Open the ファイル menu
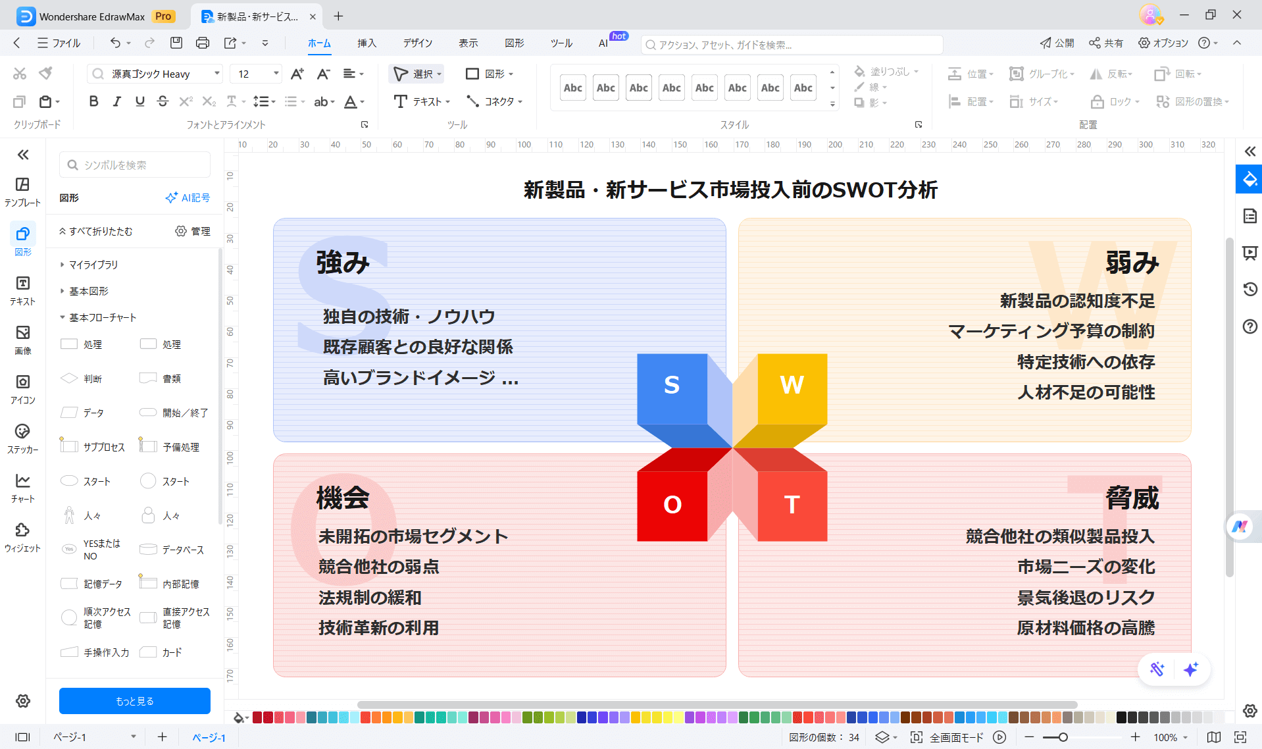1262x749 pixels. pos(59,43)
